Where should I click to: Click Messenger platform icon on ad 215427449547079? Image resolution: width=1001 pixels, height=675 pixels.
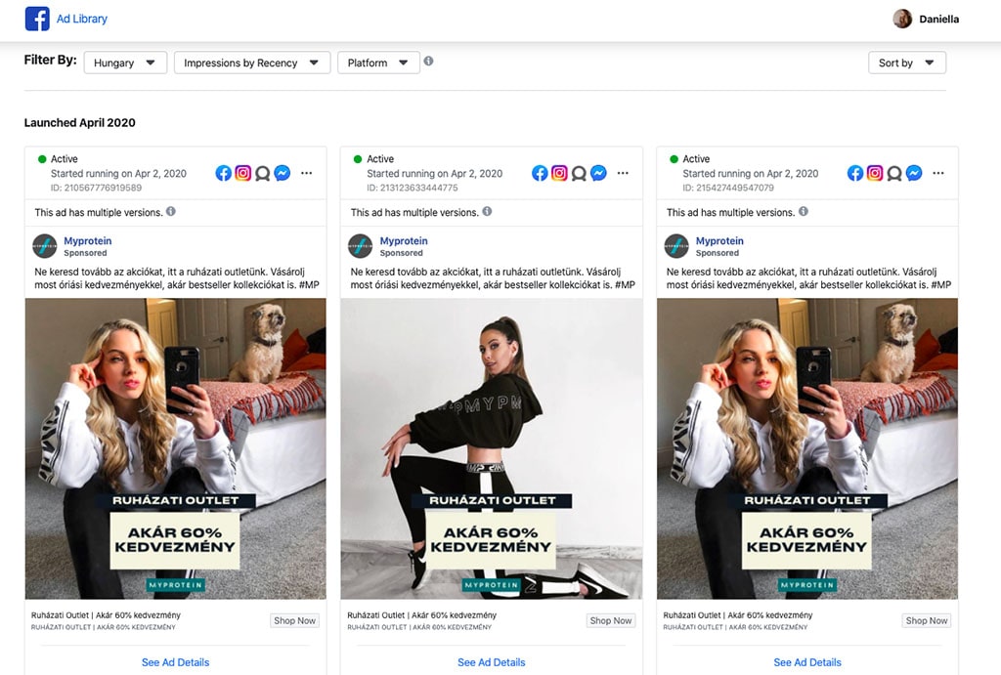click(914, 173)
